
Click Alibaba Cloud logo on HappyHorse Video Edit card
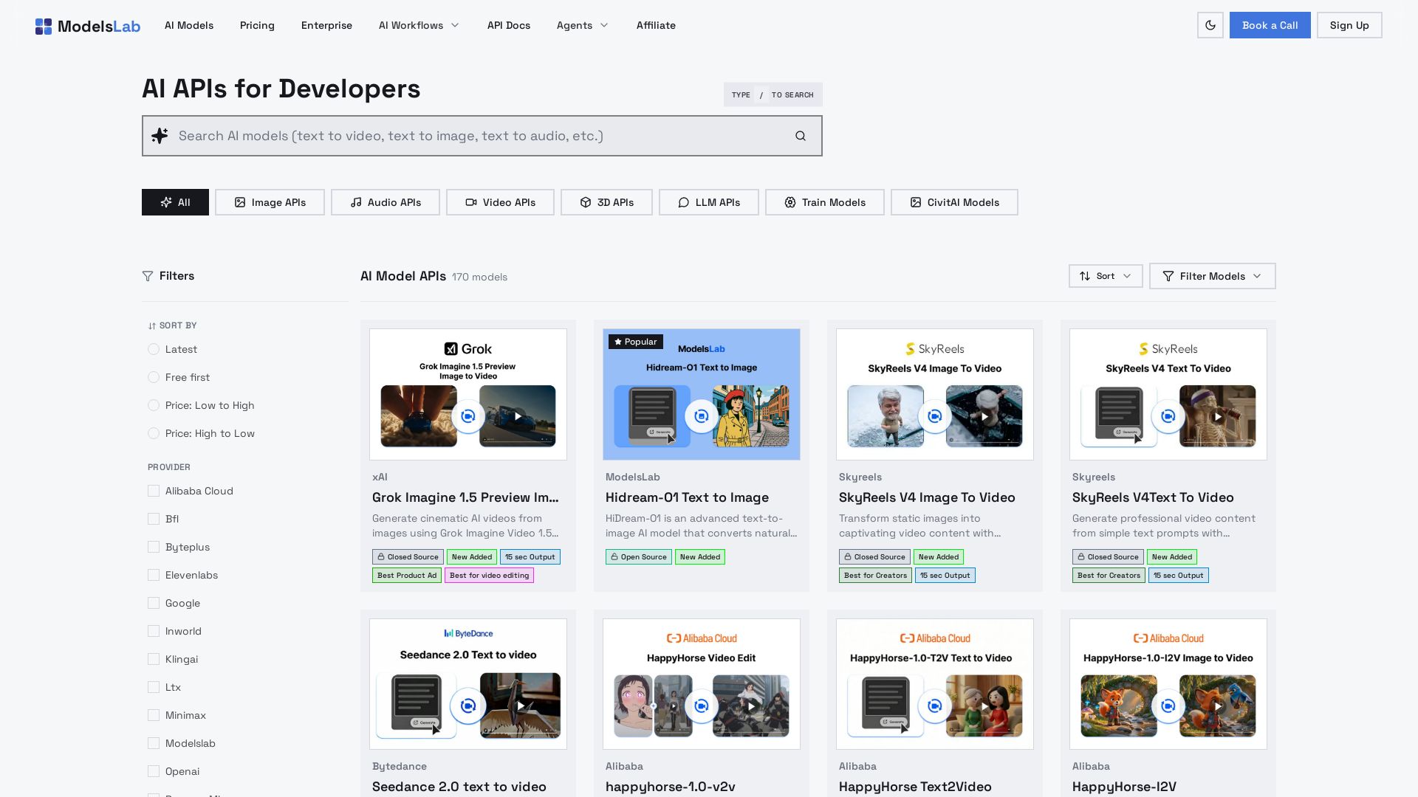pos(702,638)
